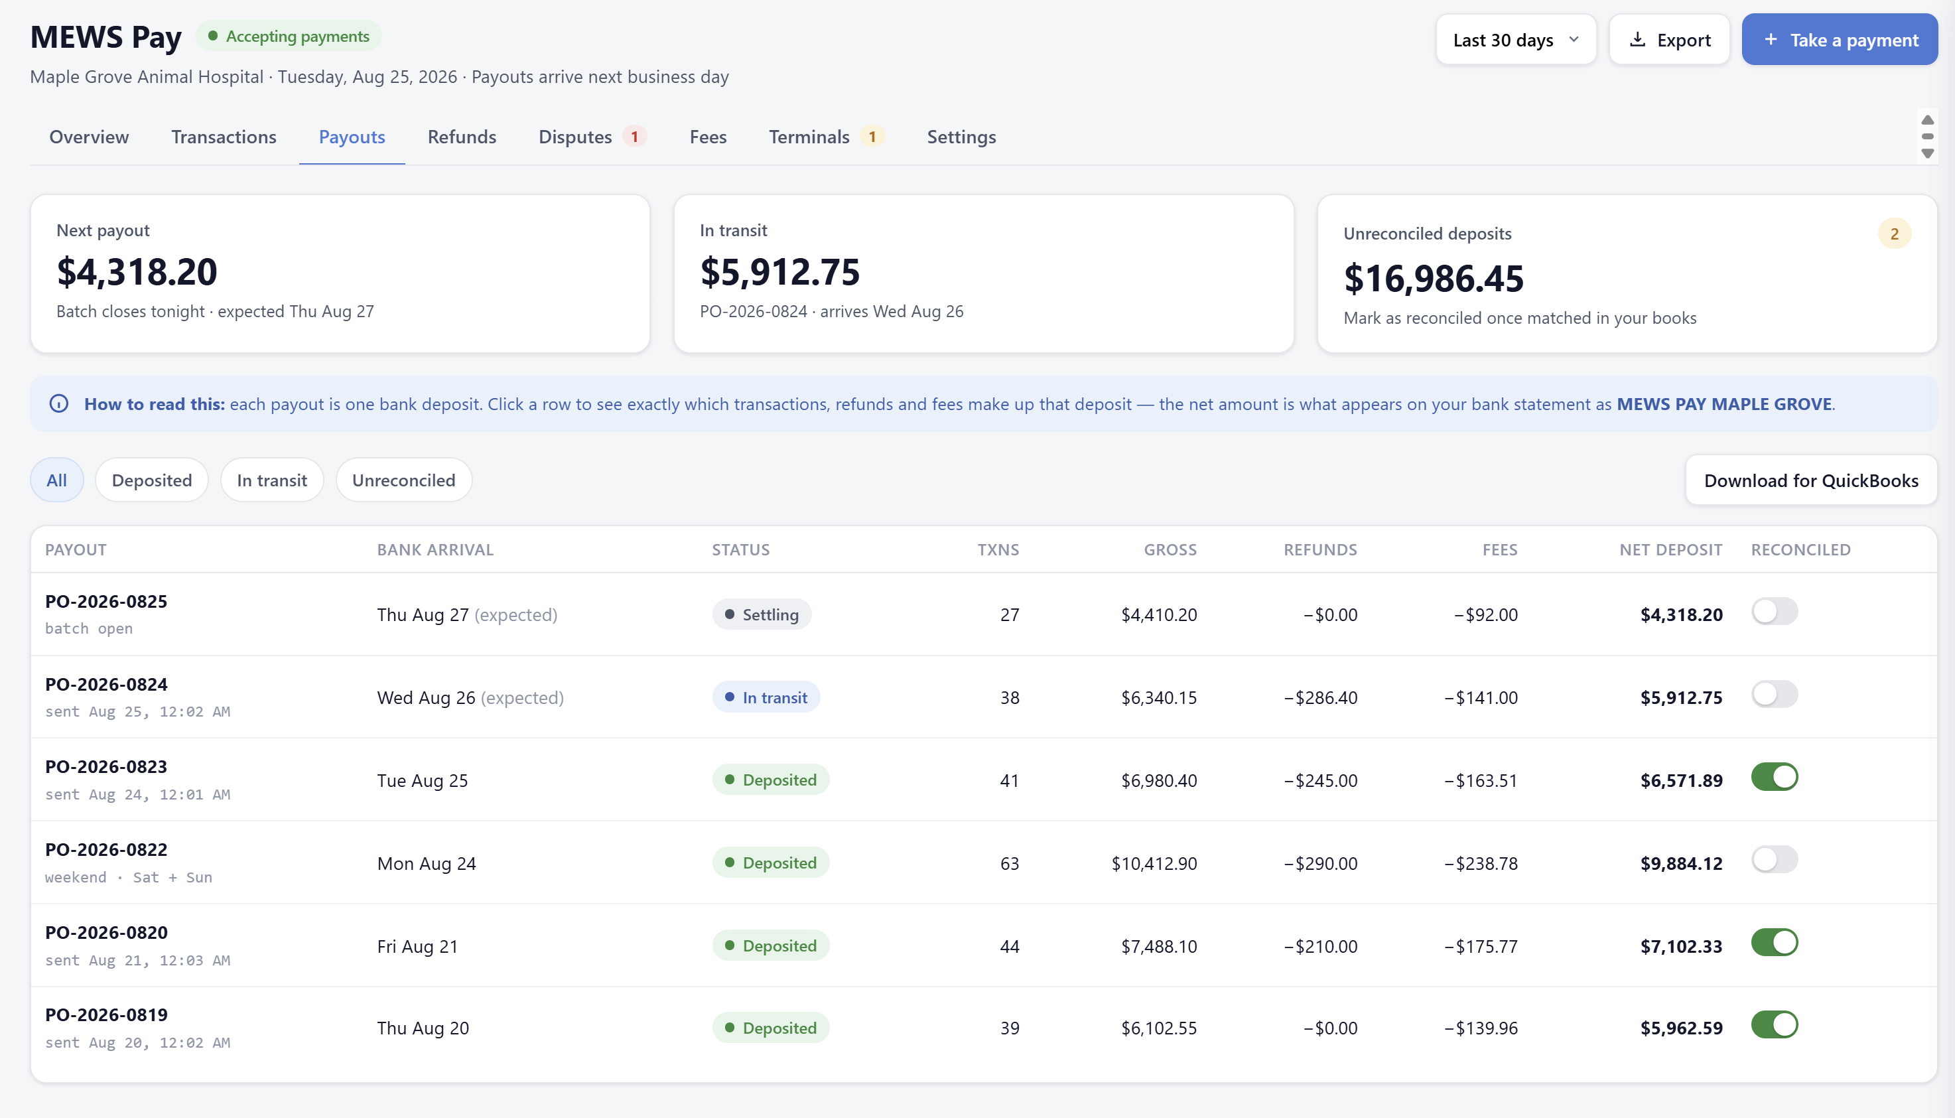Click the Disputes red count badge

[x=634, y=137]
